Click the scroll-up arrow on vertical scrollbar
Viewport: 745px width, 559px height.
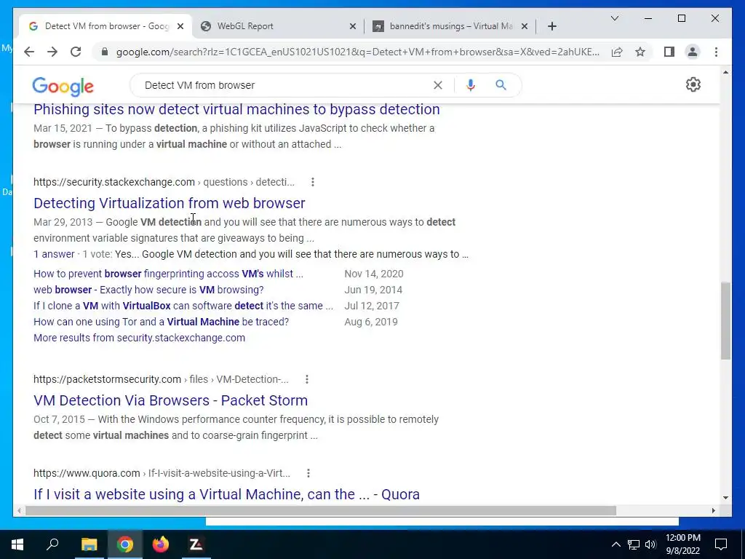[725, 72]
